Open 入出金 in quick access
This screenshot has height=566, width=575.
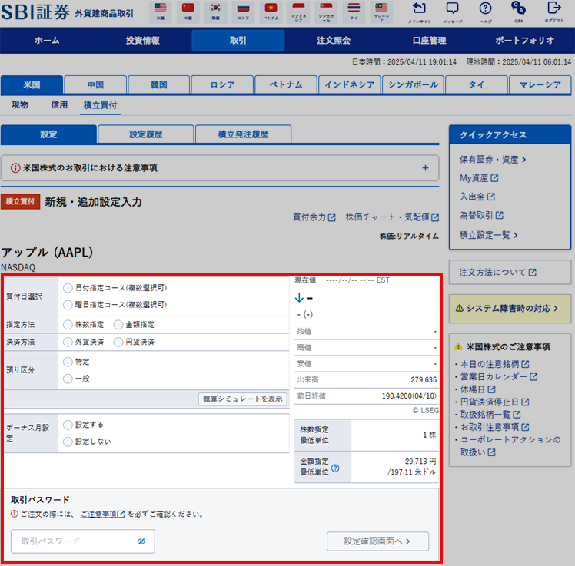coord(477,197)
